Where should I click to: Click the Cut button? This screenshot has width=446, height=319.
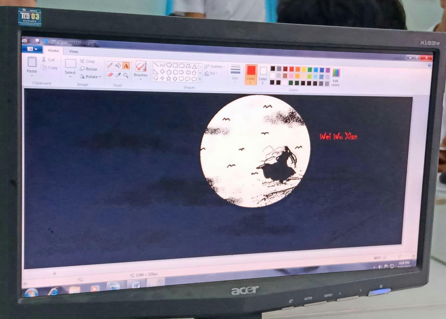pyautogui.click(x=48, y=60)
